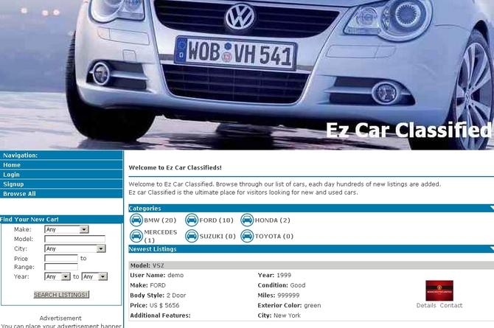Image resolution: width=494 pixels, height=328 pixels.
Task: Click the minimum Price Range field
Action: [61, 258]
